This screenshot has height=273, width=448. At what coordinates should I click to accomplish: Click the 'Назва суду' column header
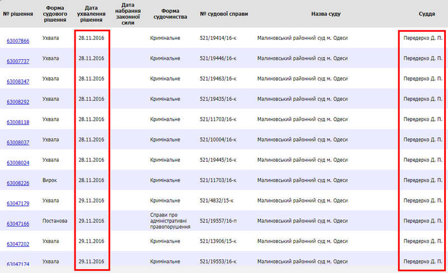(326, 13)
